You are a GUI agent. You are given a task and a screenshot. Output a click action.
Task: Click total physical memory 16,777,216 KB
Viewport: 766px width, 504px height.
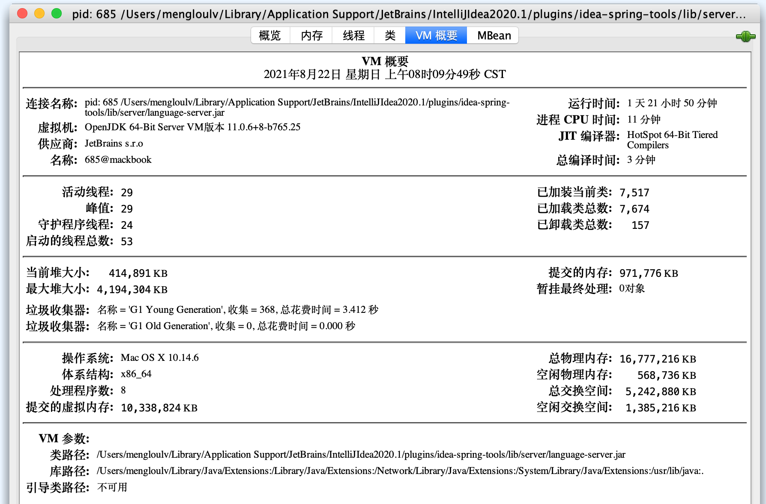pyautogui.click(x=658, y=359)
